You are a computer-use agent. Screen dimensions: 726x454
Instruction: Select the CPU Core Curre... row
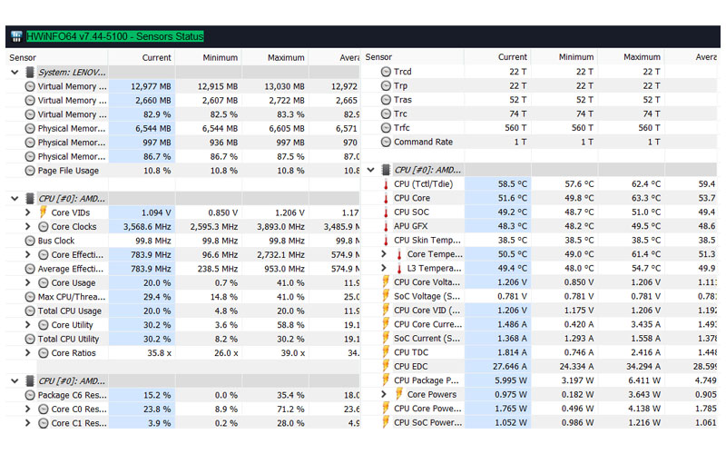540,324
